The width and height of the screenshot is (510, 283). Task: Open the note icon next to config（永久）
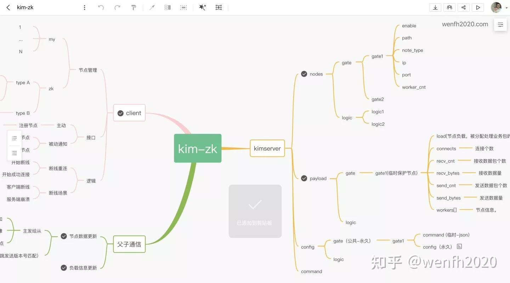(459, 246)
